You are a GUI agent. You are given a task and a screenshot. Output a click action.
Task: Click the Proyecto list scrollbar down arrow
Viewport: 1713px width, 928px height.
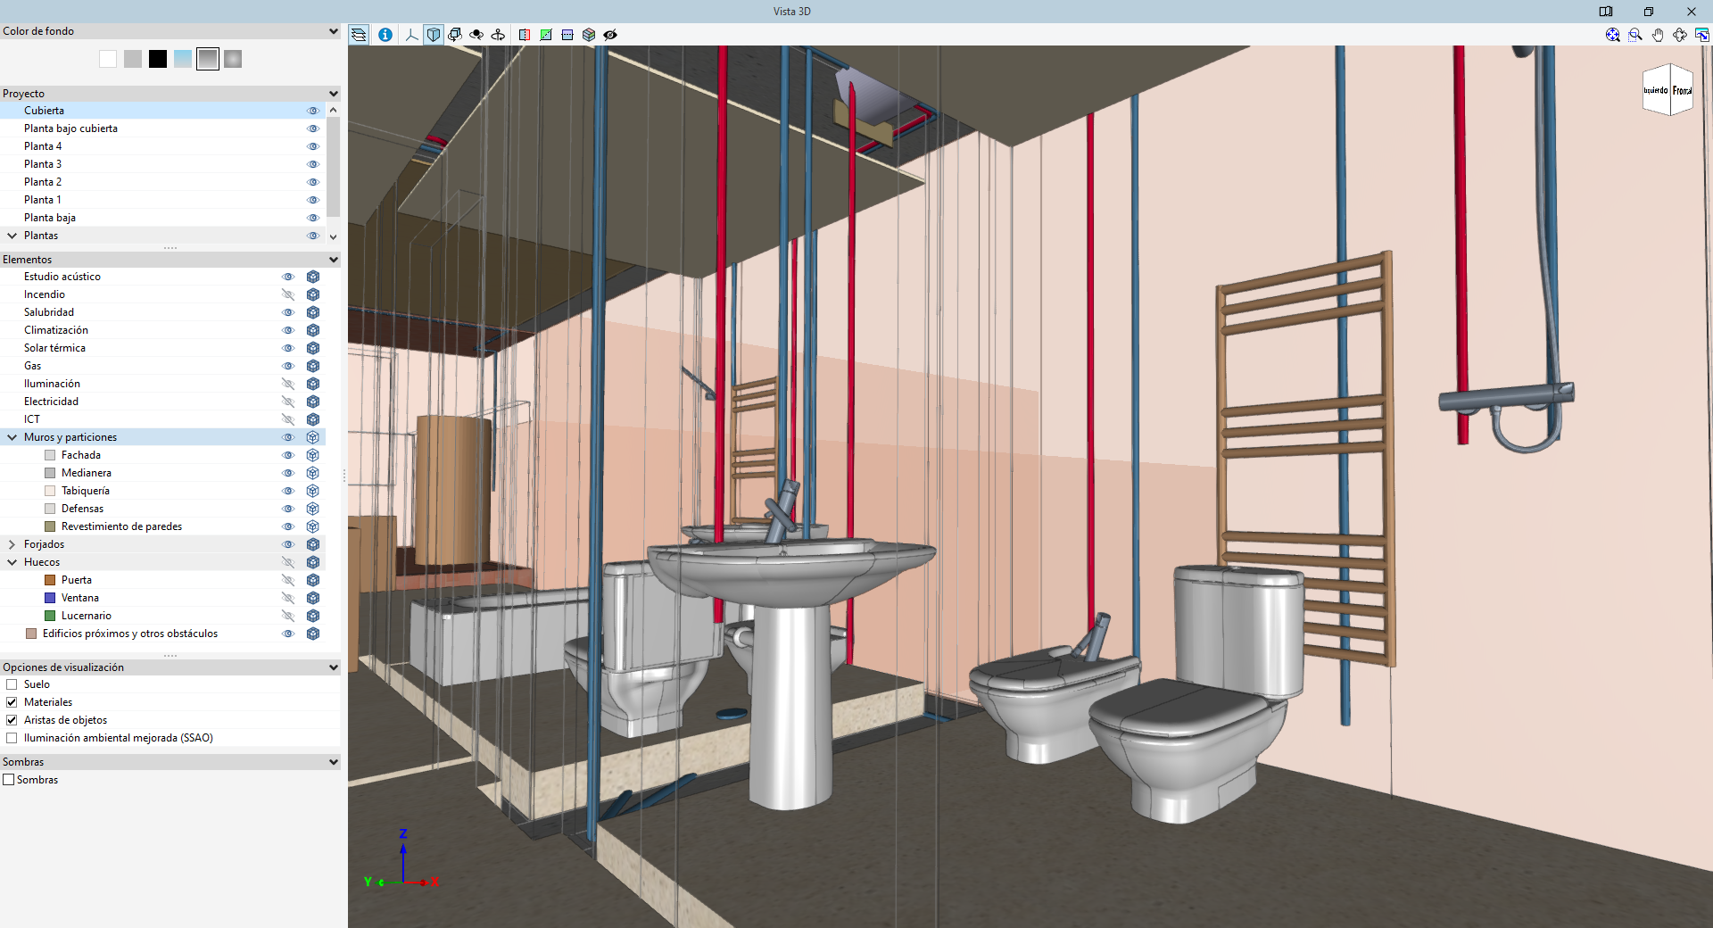point(334,236)
